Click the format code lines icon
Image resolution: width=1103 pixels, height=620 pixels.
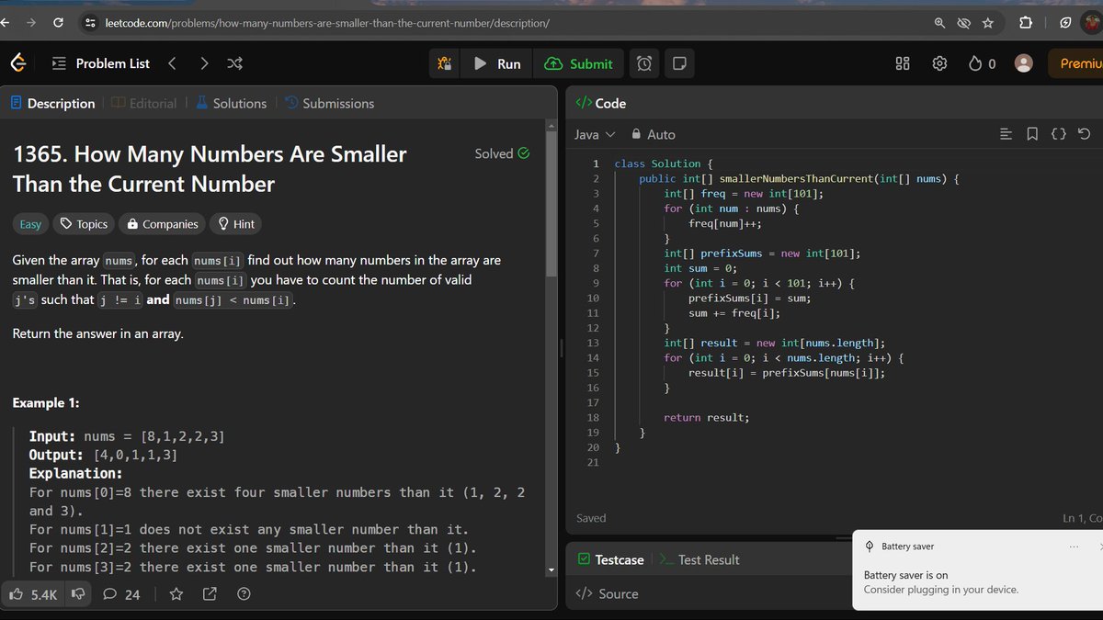(x=1006, y=134)
